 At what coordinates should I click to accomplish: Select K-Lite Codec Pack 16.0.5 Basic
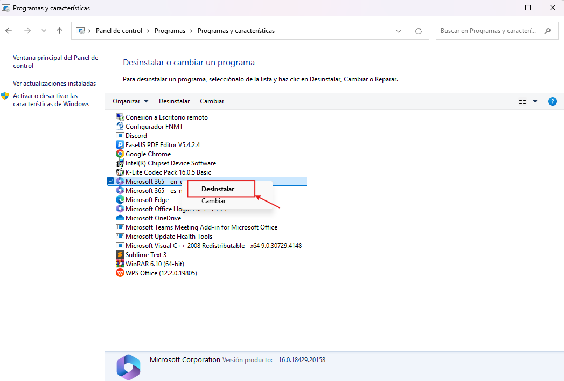168,172
